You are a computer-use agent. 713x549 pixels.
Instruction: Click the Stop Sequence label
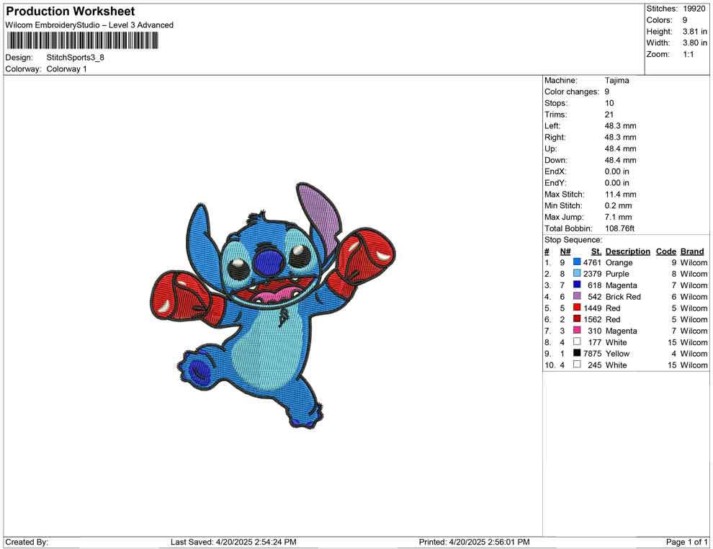click(x=573, y=240)
